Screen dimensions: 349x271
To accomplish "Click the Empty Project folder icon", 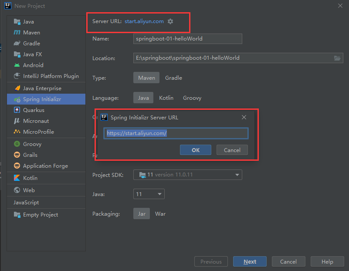I will (x=17, y=215).
